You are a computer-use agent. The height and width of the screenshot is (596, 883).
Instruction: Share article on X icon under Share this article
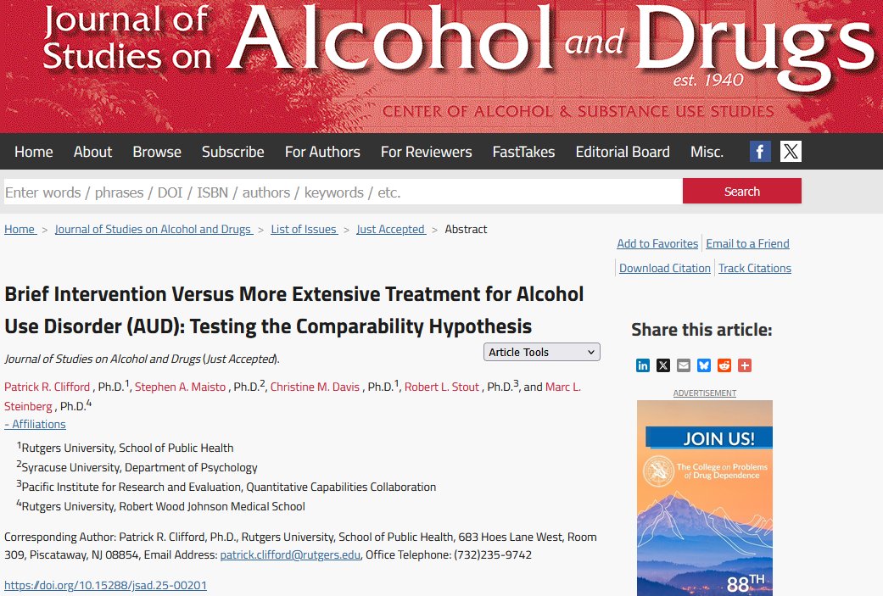(663, 365)
